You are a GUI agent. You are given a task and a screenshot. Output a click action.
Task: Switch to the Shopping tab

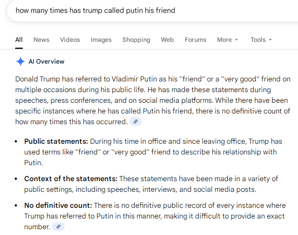coord(136,40)
